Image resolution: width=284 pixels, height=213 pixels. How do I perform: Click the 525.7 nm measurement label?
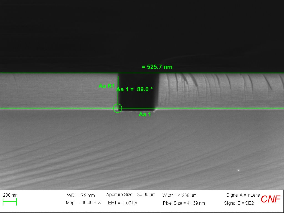(157, 67)
